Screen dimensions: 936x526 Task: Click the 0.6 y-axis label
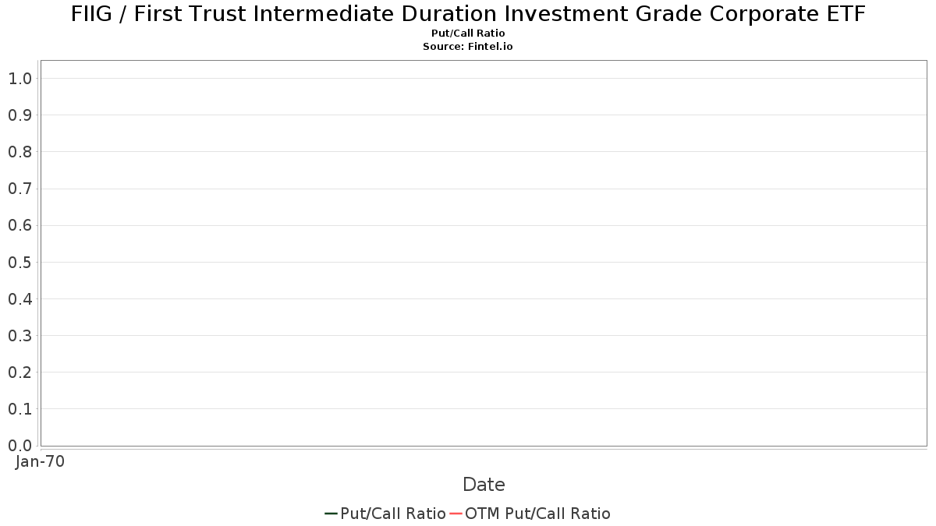coord(19,225)
